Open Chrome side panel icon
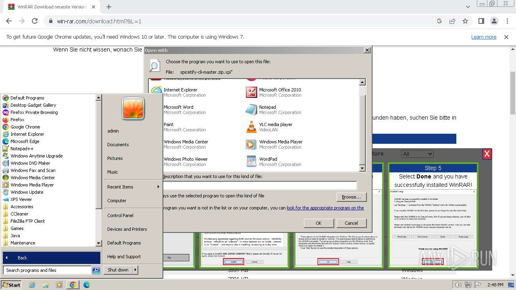This screenshot has width=516, height=290. pos(481,21)
